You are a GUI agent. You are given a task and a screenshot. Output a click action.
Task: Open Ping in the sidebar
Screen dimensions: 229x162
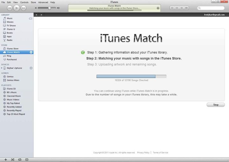coord(9,56)
